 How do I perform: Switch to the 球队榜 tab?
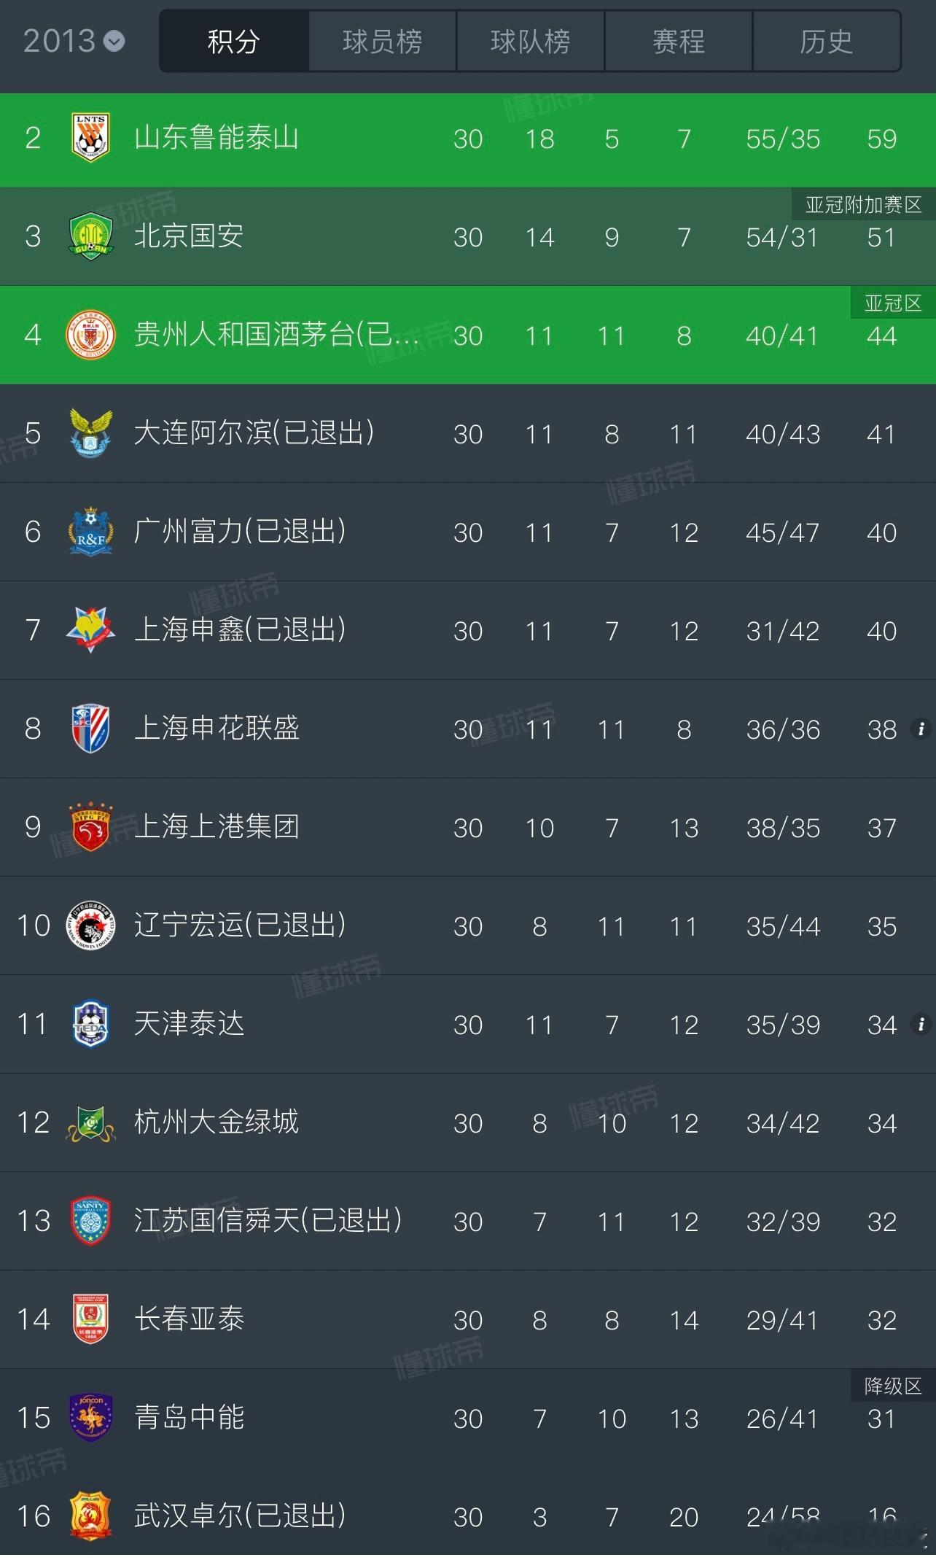530,42
